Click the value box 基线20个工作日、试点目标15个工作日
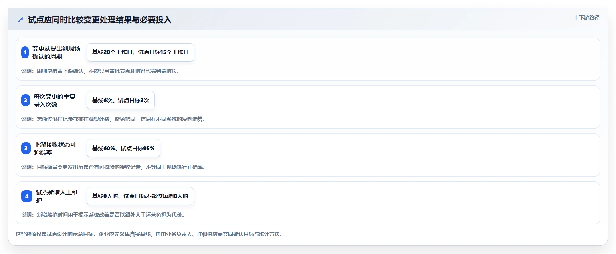 tap(141, 52)
